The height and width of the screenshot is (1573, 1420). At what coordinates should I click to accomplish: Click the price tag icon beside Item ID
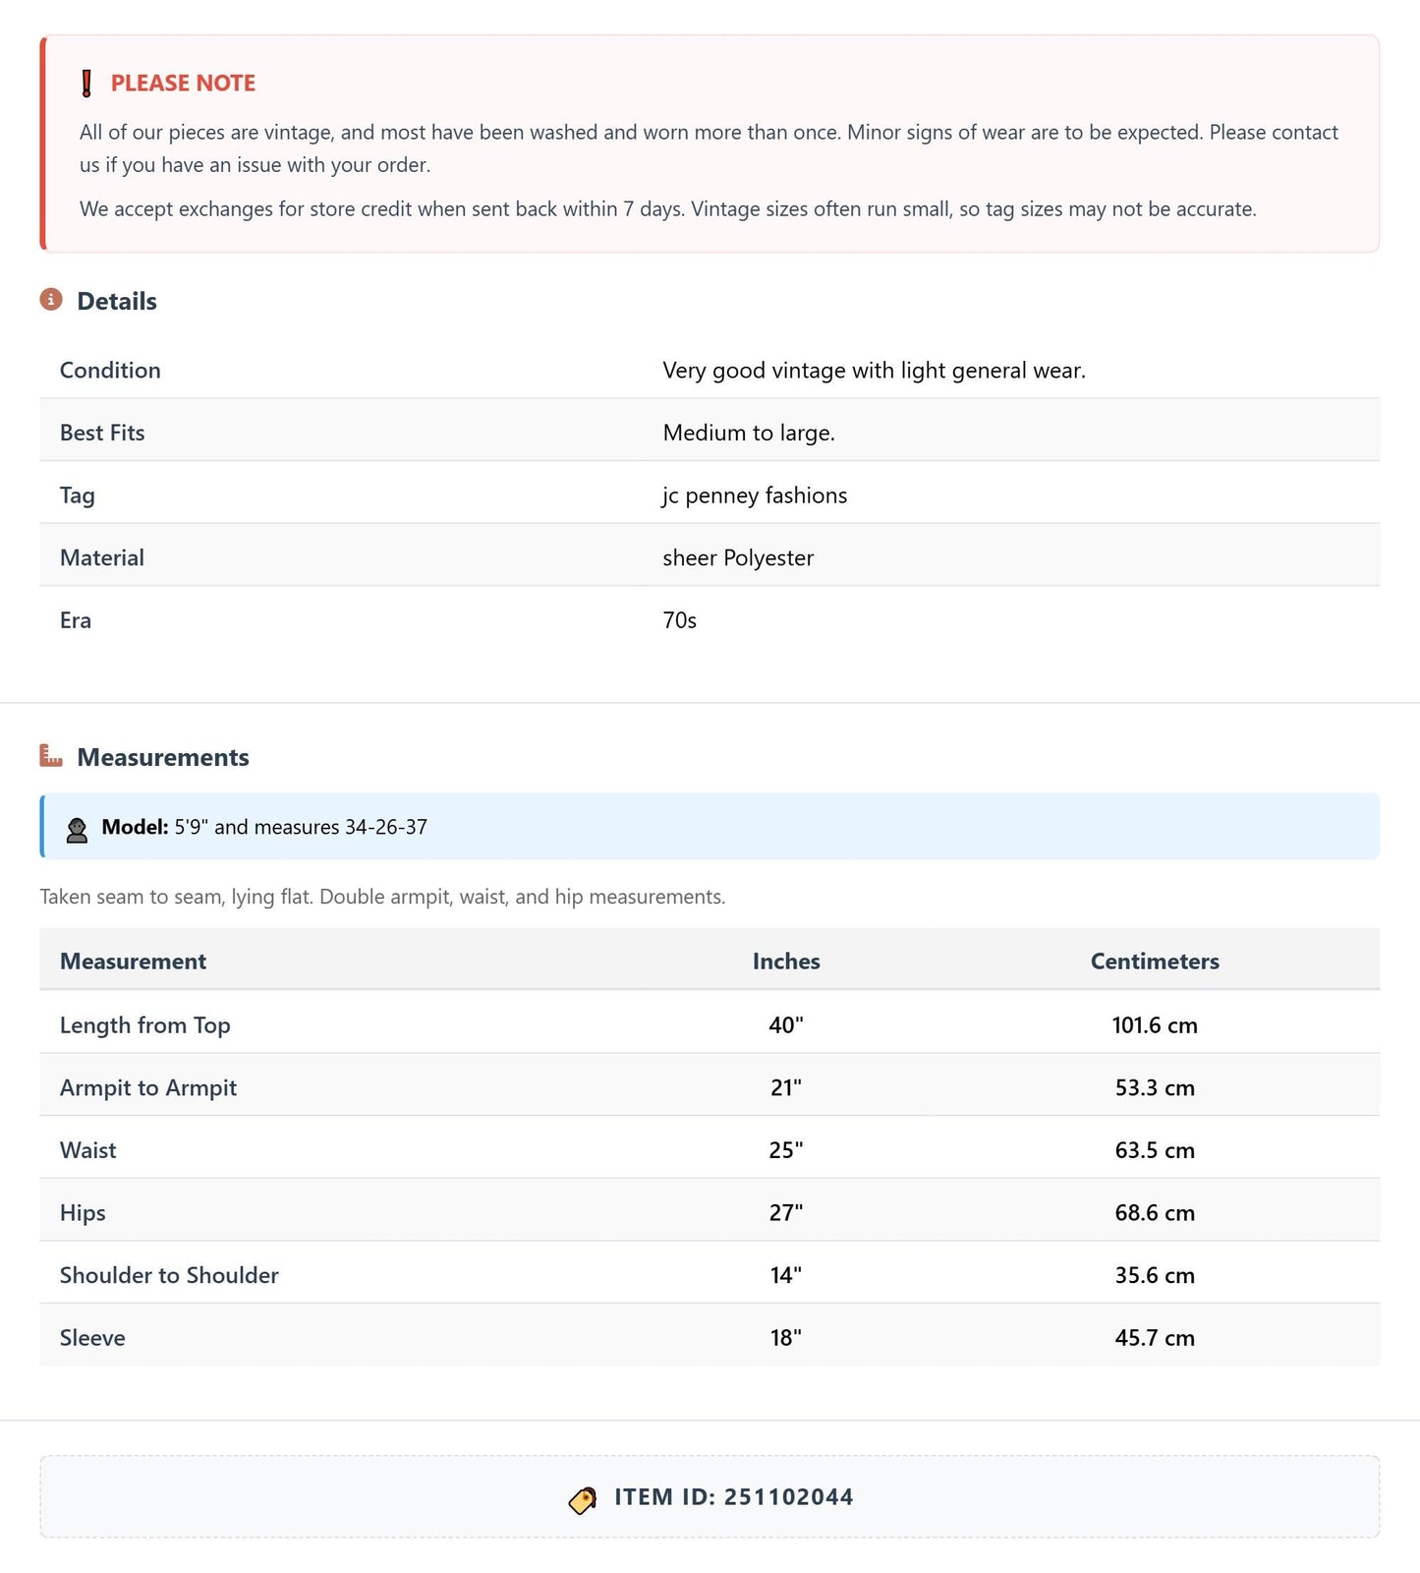[x=583, y=1499]
